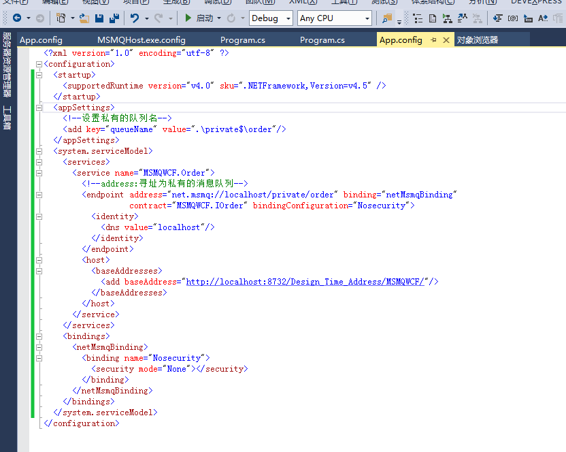Collapse the host node

click(39, 260)
